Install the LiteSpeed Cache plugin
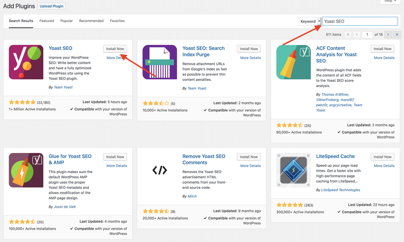Screen dimensions: 404x242 pos(383,157)
